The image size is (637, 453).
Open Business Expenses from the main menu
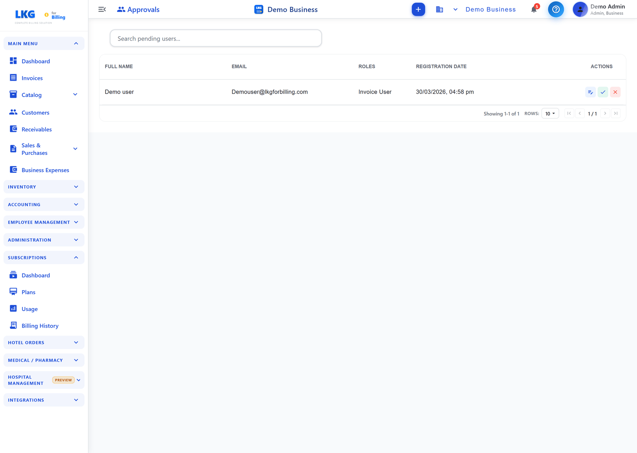point(45,170)
